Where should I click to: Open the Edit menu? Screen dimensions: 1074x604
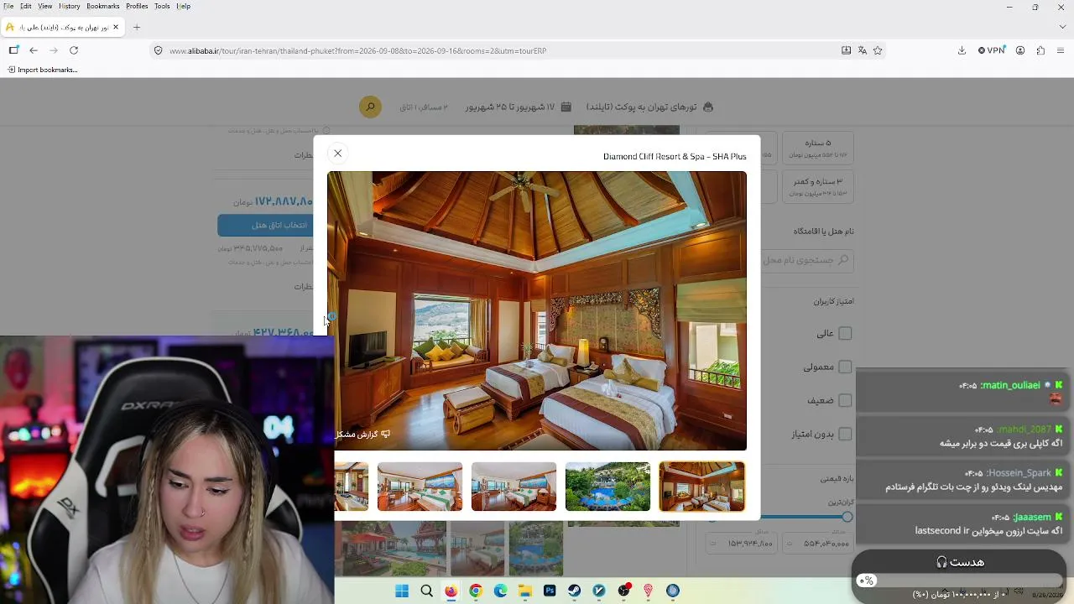26,6
